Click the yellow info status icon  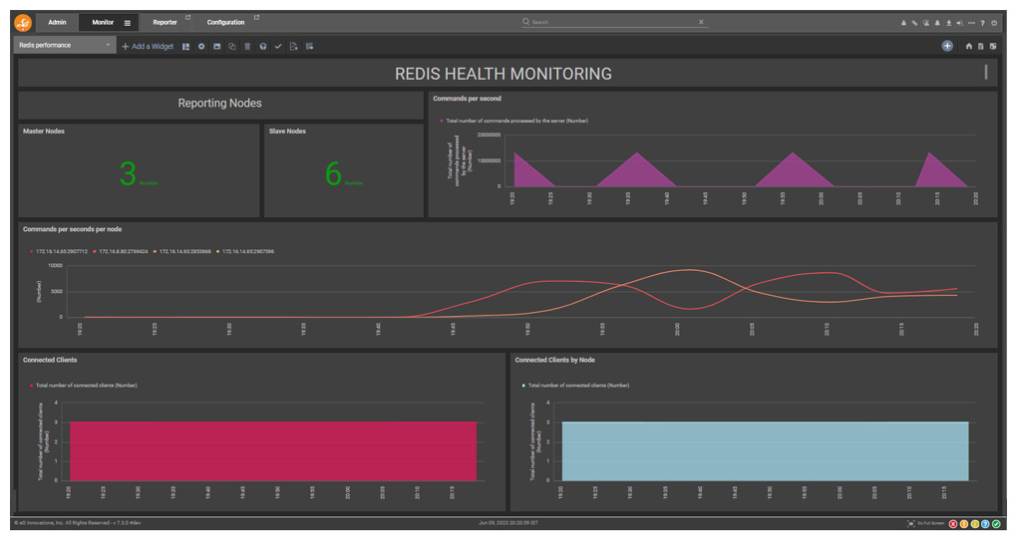click(975, 523)
